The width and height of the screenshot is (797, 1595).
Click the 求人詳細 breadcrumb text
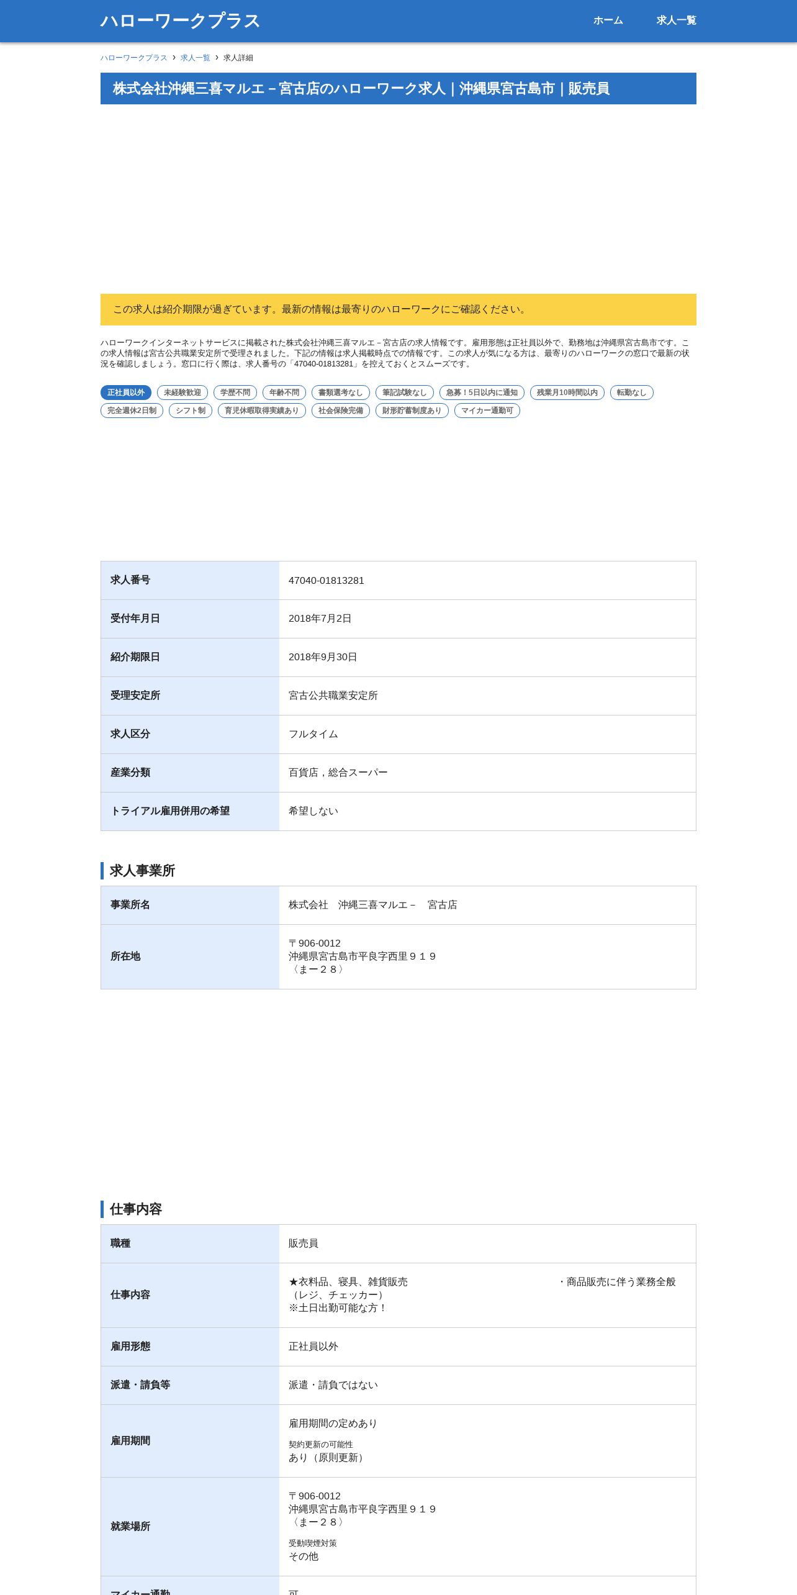coord(238,58)
